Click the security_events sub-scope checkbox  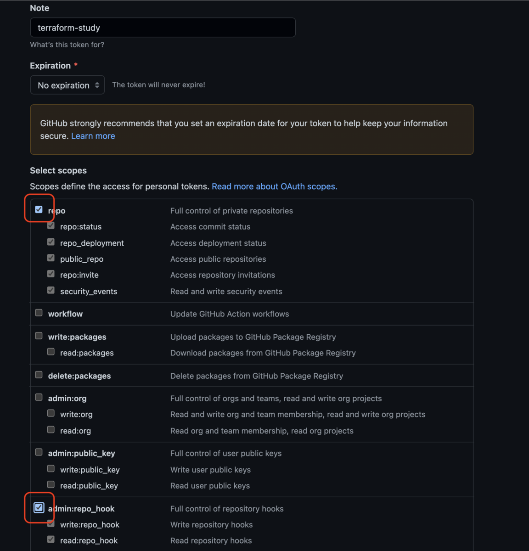coord(51,290)
